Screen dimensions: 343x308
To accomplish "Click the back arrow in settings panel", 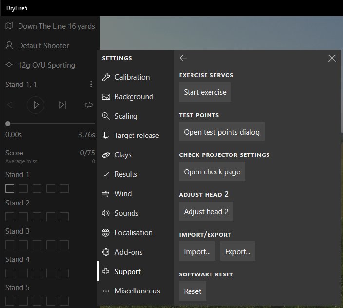I will 183,58.
